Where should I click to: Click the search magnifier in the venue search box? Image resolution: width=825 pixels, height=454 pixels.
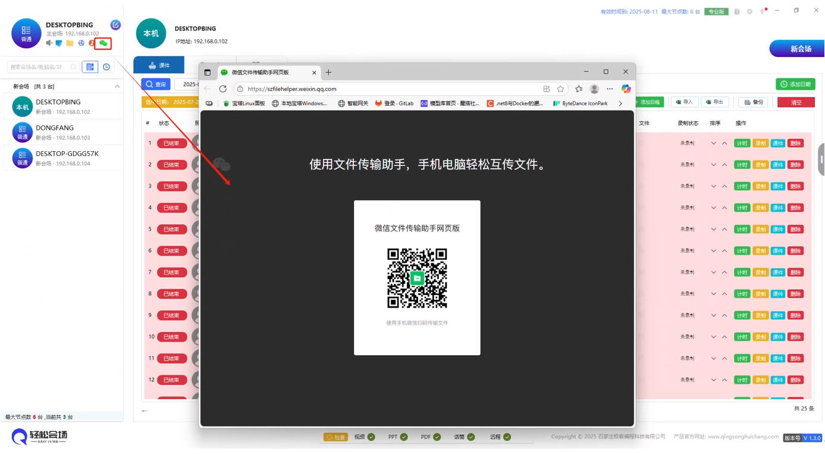73,67
